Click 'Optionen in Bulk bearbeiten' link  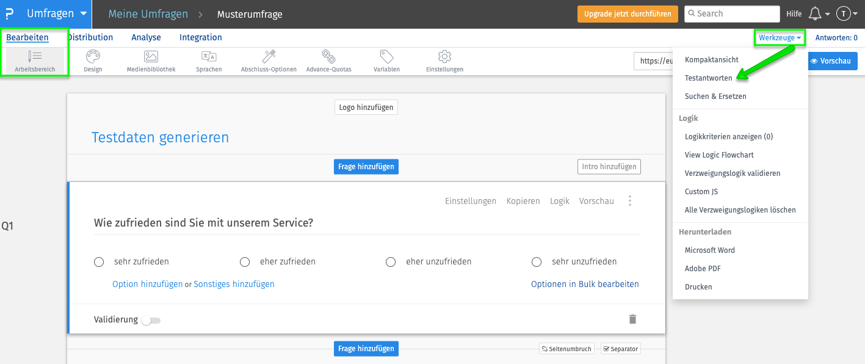coord(585,284)
